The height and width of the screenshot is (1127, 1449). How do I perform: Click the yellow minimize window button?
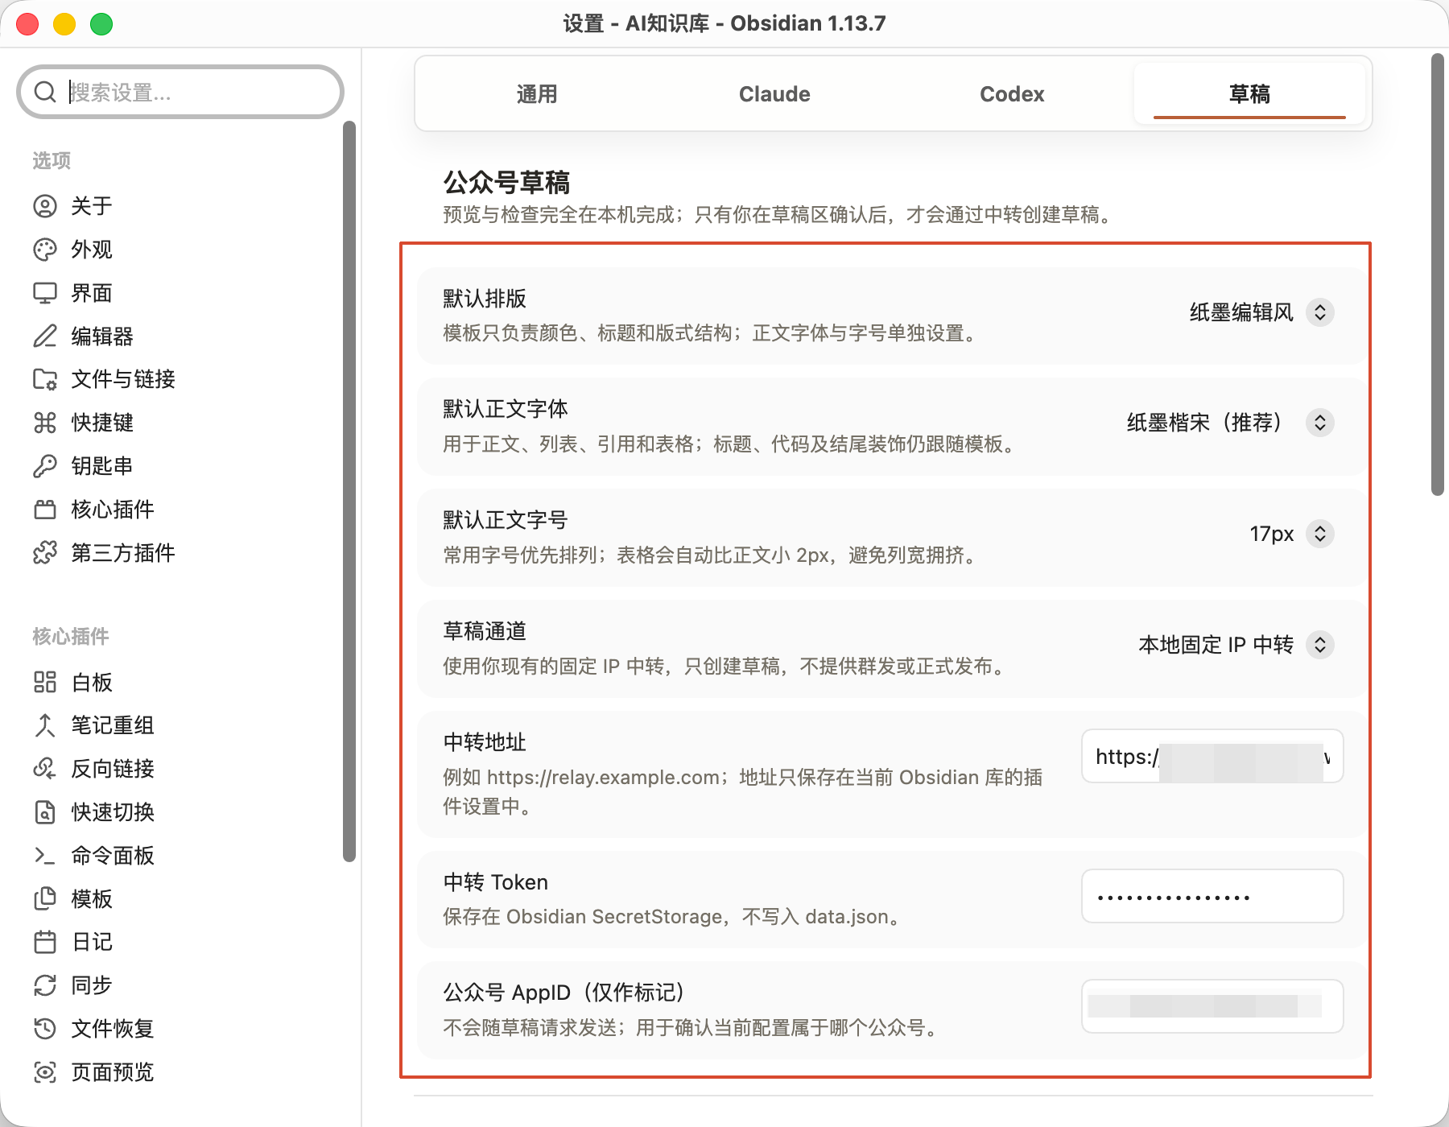(64, 24)
